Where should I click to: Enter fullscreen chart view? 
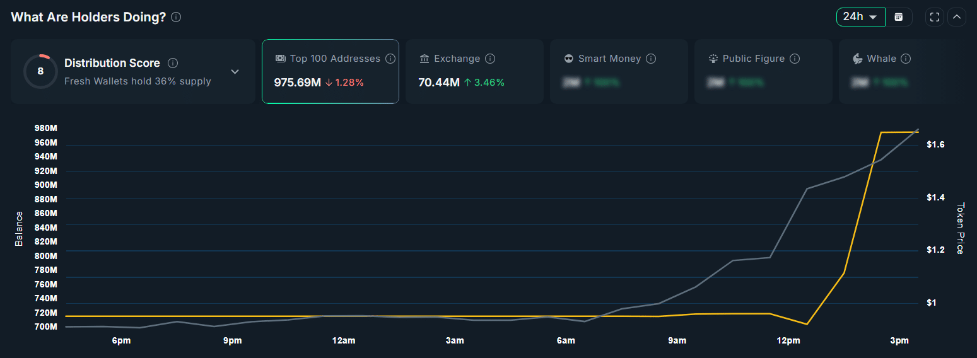pos(935,17)
